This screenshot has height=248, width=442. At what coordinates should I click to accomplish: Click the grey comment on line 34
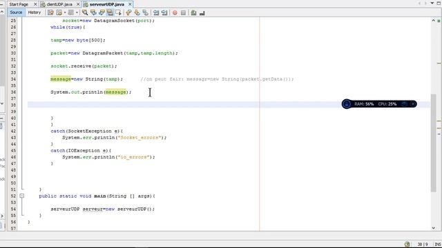[x=217, y=79]
